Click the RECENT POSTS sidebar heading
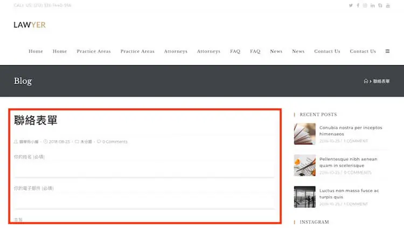Viewport: 404px width, 228px height. pyautogui.click(x=318, y=114)
